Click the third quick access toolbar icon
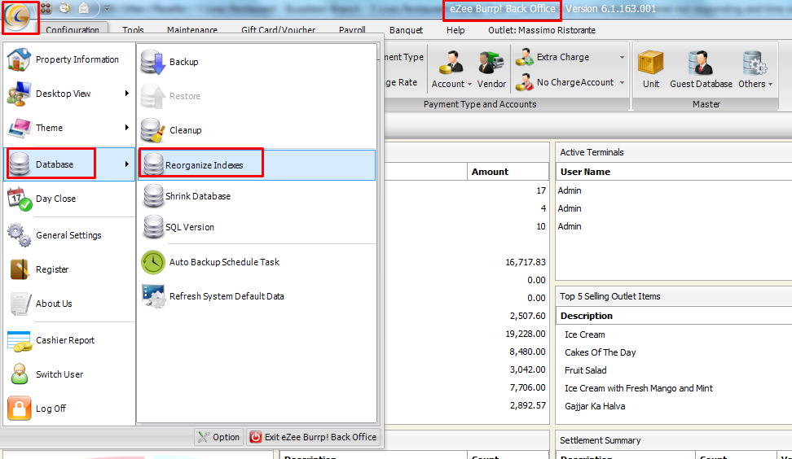The width and height of the screenshot is (792, 459). click(x=84, y=8)
